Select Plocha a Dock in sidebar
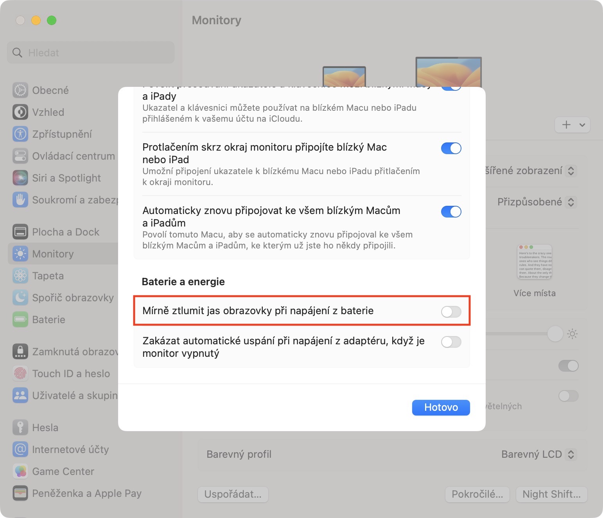 point(66,232)
